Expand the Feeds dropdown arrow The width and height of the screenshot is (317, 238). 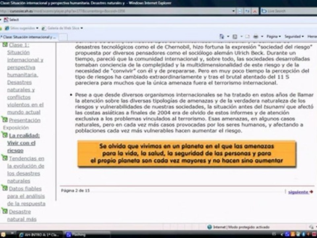pos(241,36)
